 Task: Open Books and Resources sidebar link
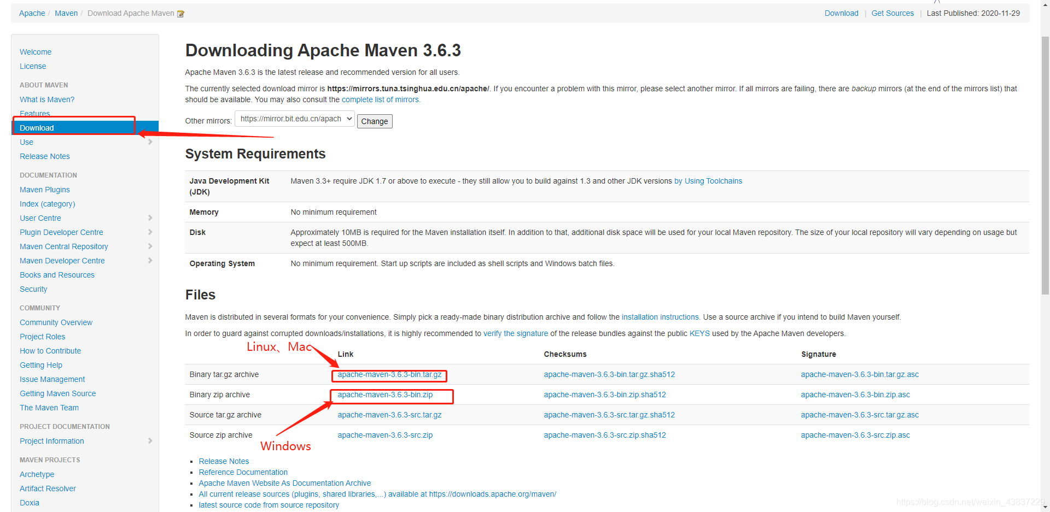click(57, 275)
